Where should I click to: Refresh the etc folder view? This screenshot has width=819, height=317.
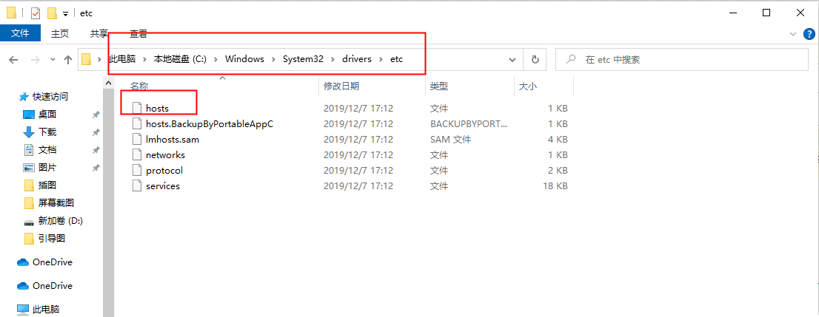point(535,59)
